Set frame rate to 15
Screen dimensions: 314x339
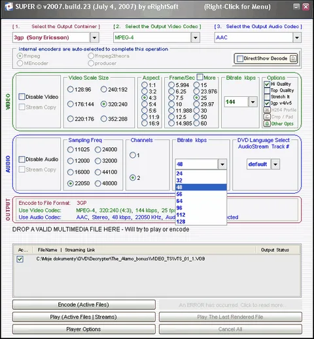click(x=196, y=85)
